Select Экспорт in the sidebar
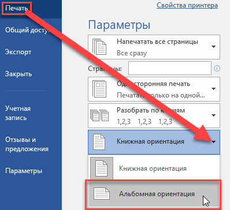Screen dimensions: 230x210 coord(18,52)
